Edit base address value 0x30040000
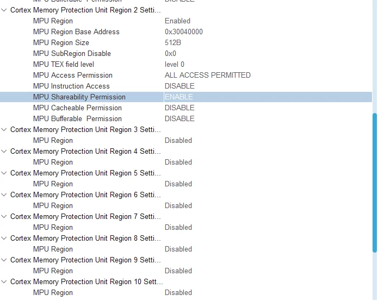 (x=184, y=32)
